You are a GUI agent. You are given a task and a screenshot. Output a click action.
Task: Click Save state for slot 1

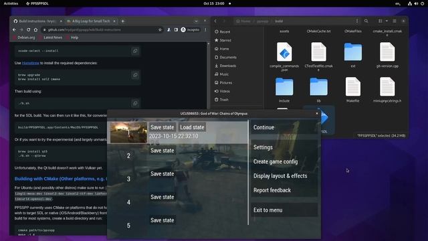[x=162, y=127]
